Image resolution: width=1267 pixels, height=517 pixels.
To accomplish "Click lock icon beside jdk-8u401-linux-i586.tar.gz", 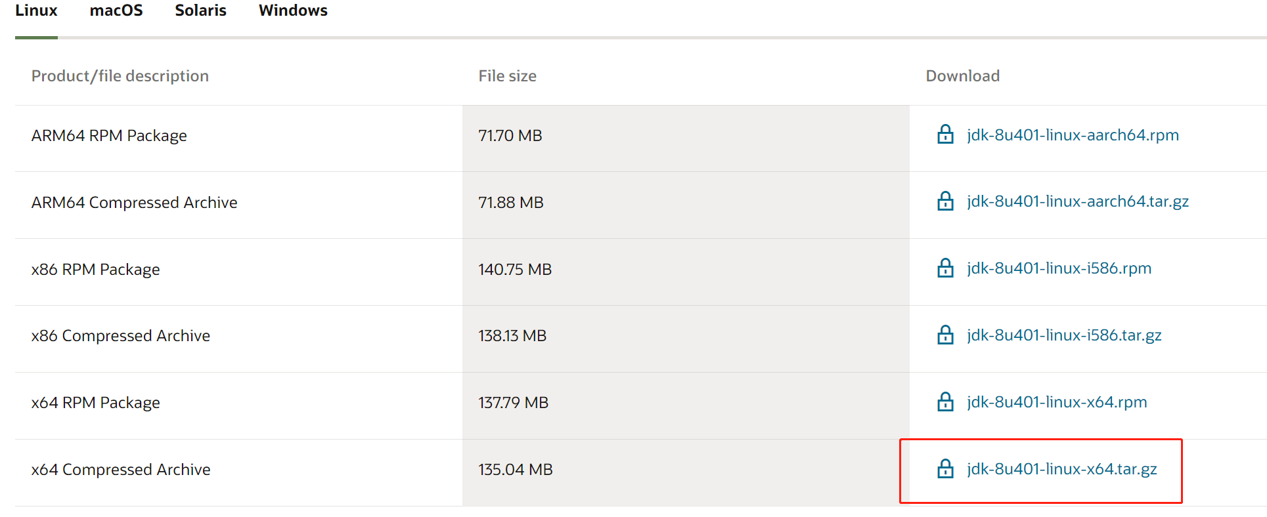I will coord(945,335).
